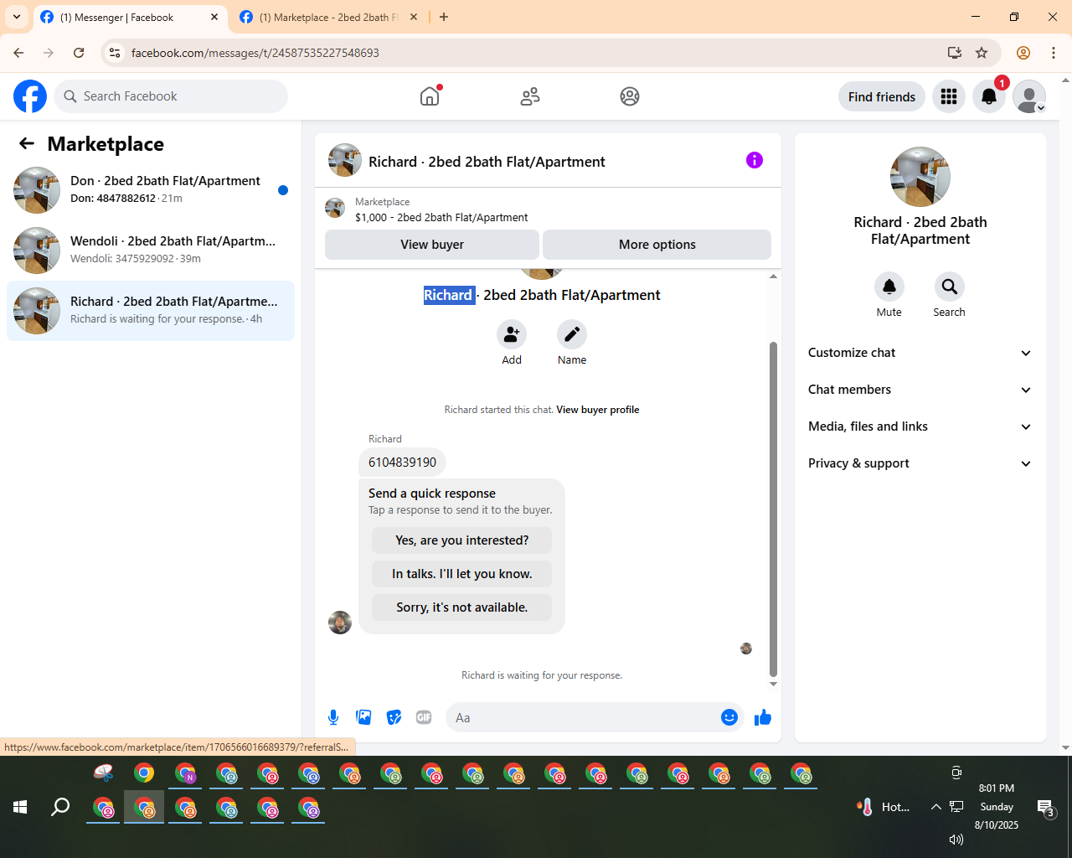Switch to the Messenger | Facebook tab

[130, 18]
